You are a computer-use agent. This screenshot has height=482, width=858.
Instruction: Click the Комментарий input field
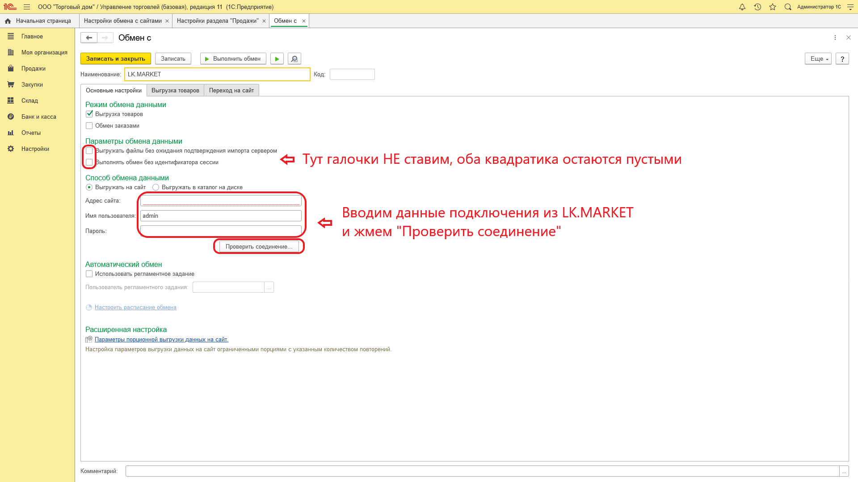(482, 471)
